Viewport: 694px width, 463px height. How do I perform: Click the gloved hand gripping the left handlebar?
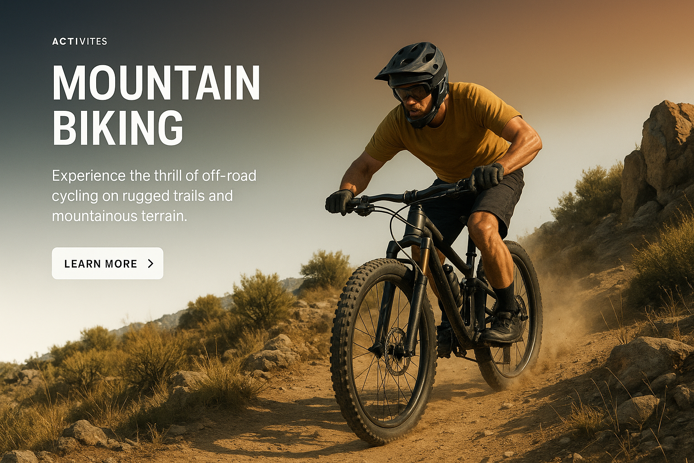click(339, 202)
